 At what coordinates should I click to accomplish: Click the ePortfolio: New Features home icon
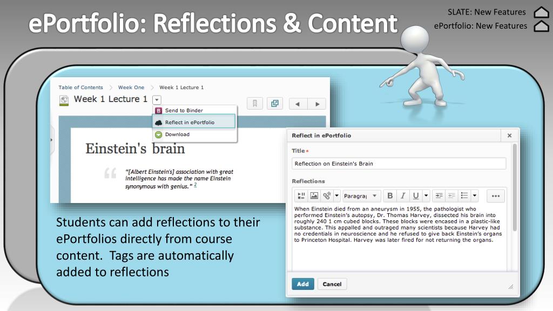click(541, 26)
